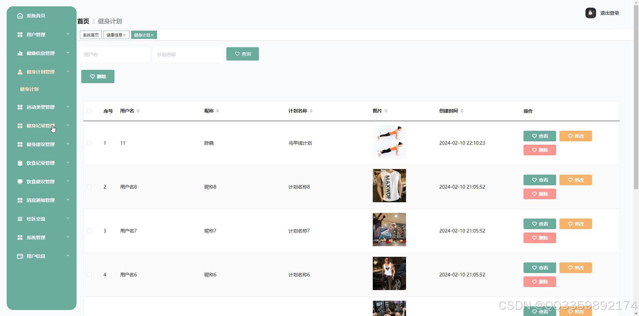
Task: Expand the 运动类型管理 chevron
Action: tap(68, 106)
